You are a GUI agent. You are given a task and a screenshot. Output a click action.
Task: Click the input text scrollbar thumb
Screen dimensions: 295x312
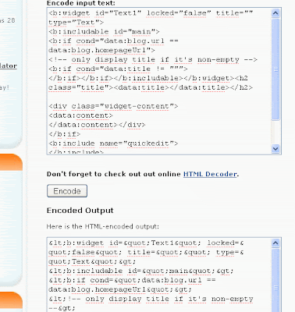click(275, 69)
